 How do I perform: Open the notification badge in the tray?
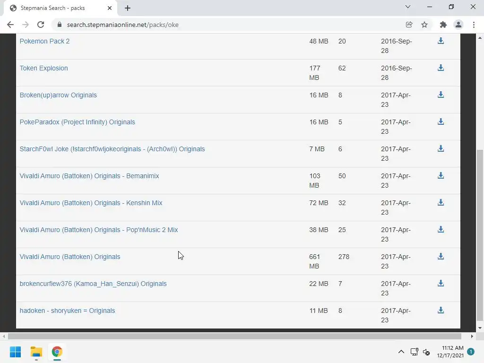tap(471, 352)
